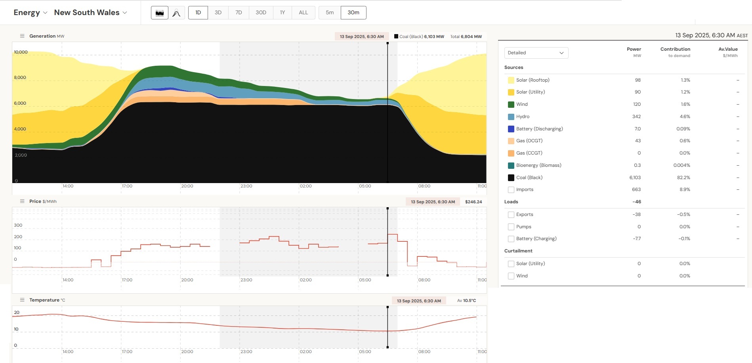
Task: Select the stacked area chart view icon
Action: tap(160, 12)
